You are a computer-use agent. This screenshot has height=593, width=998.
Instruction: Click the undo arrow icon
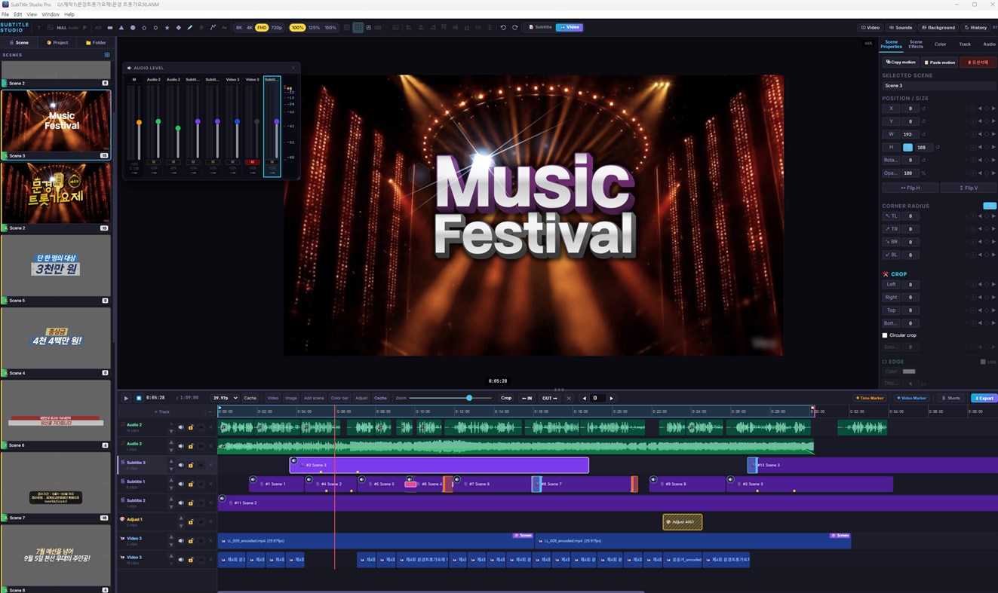coord(503,27)
